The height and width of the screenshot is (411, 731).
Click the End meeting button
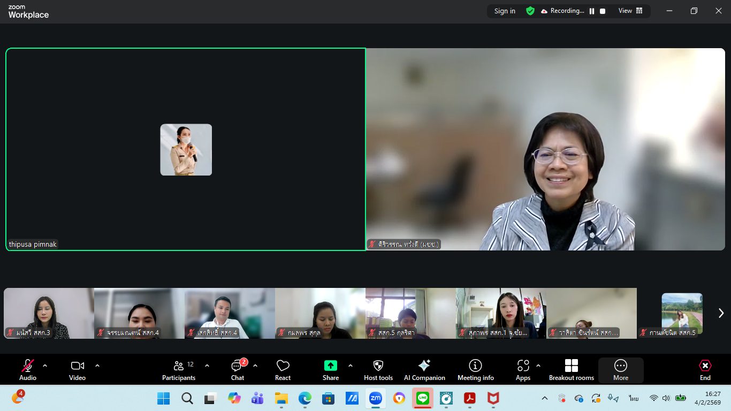(x=705, y=370)
